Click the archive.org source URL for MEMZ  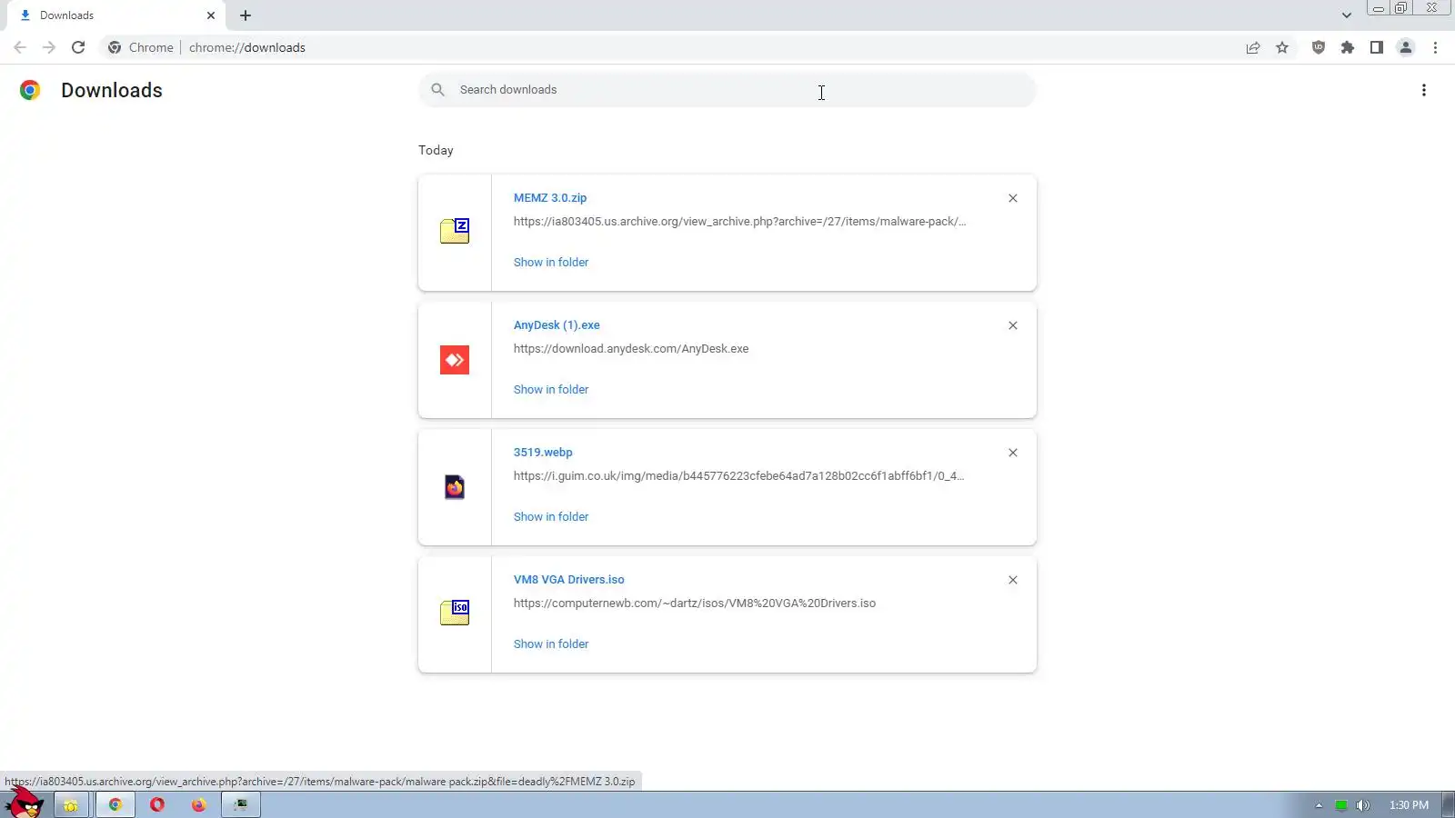[x=740, y=222]
